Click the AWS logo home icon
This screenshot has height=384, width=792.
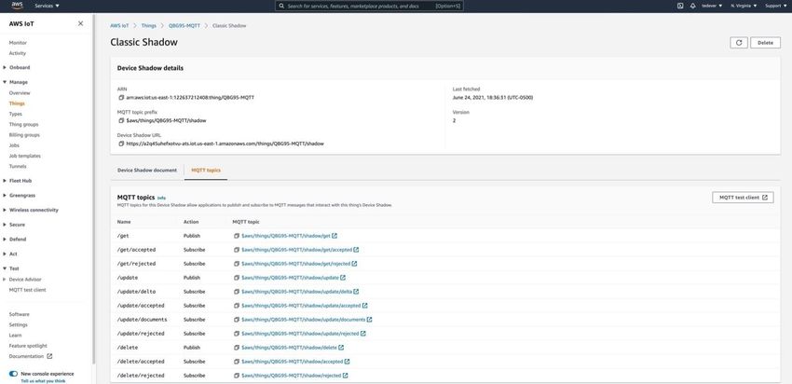click(x=17, y=6)
